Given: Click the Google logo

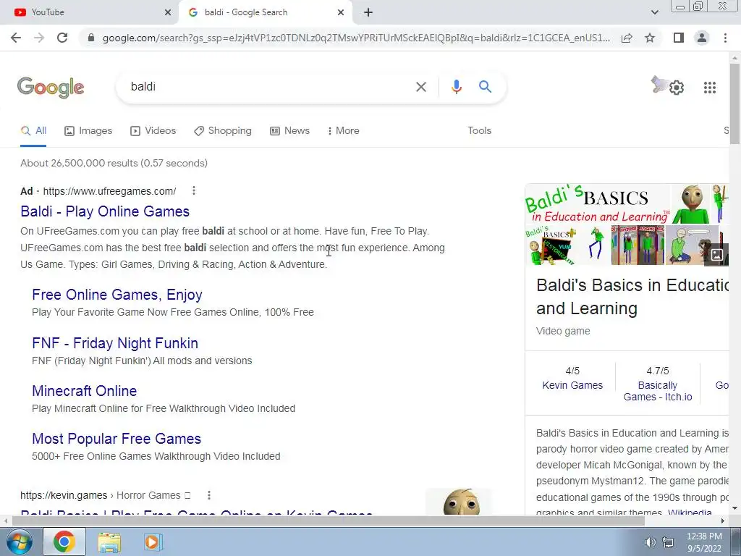Looking at the screenshot, I should coord(51,88).
